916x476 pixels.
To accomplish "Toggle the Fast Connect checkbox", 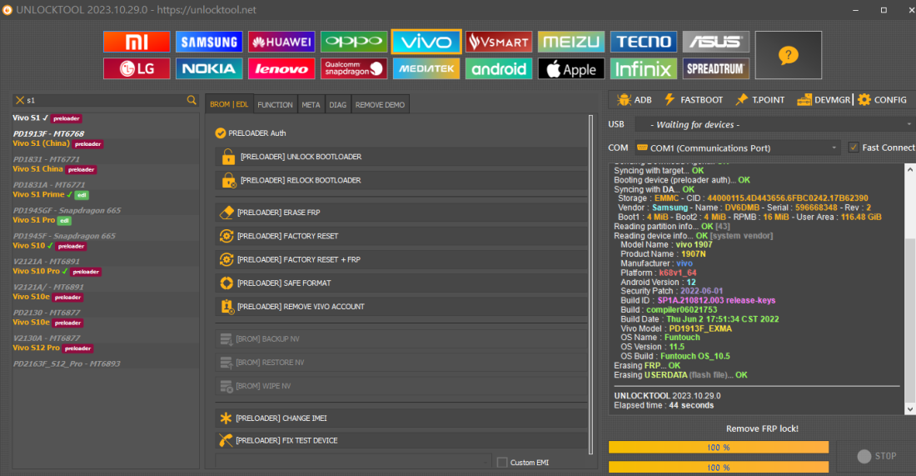I will [854, 148].
